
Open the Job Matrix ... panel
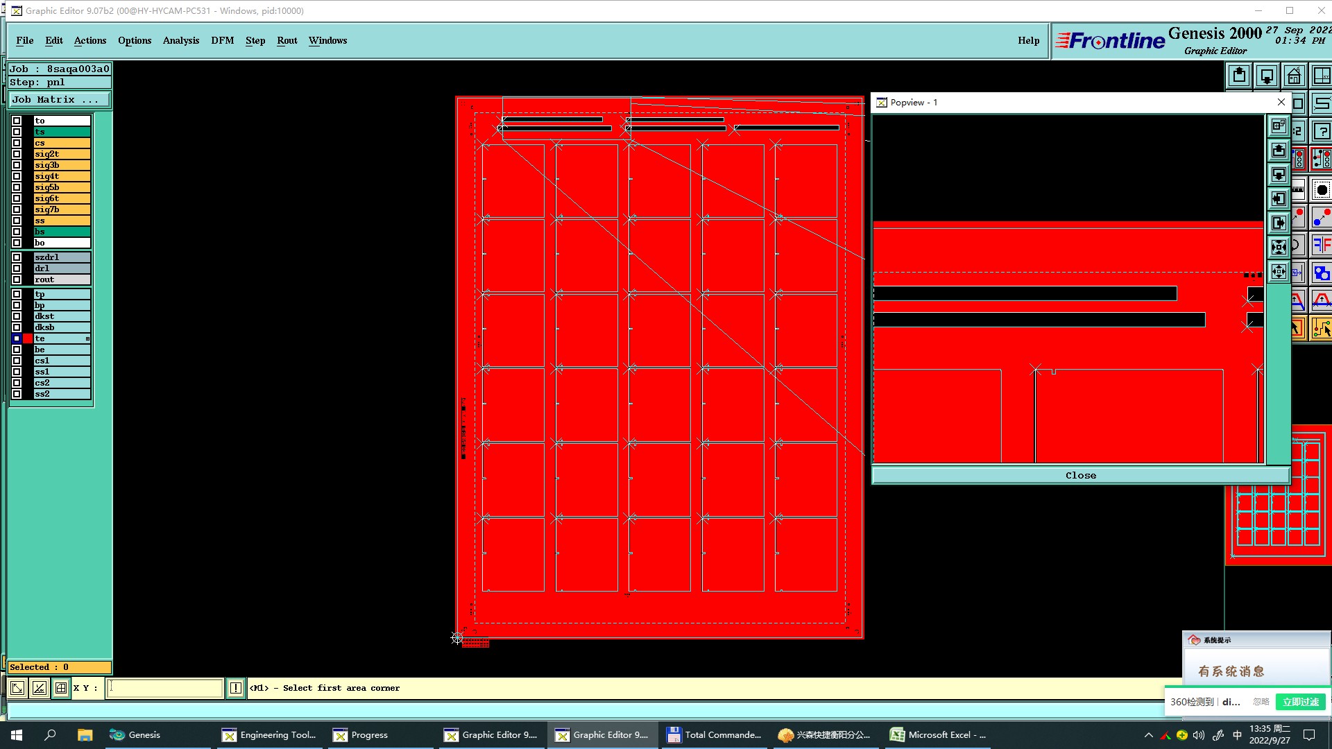coord(59,100)
